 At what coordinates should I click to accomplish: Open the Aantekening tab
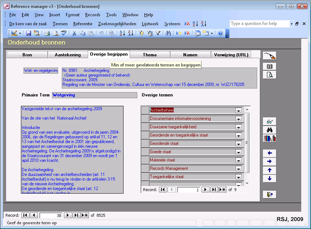(x=68, y=55)
